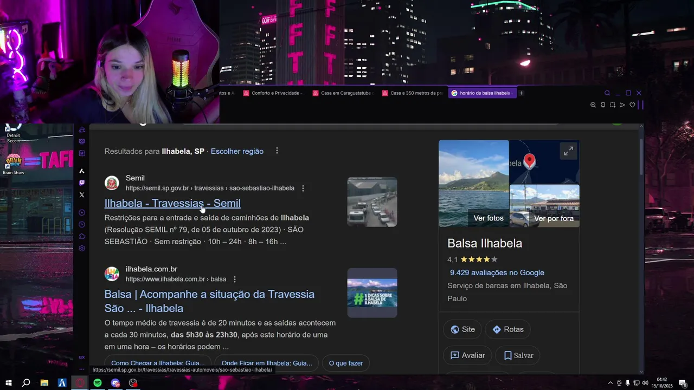Click the Salvar button
The height and width of the screenshot is (390, 694).
click(x=518, y=355)
